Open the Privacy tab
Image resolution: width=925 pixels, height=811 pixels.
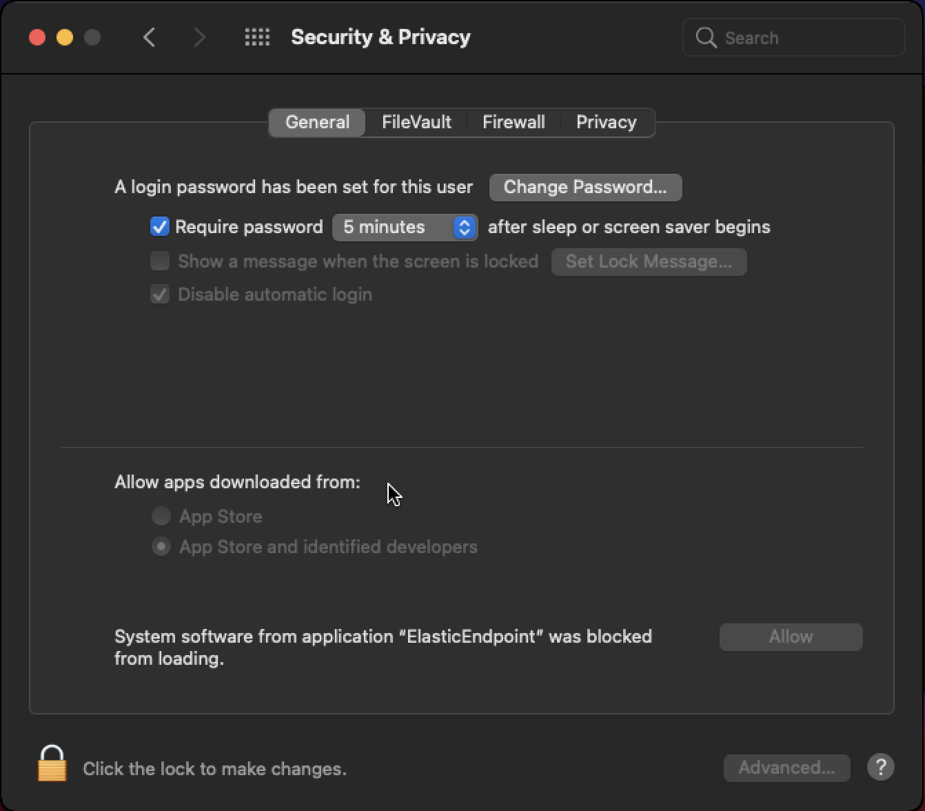point(606,121)
